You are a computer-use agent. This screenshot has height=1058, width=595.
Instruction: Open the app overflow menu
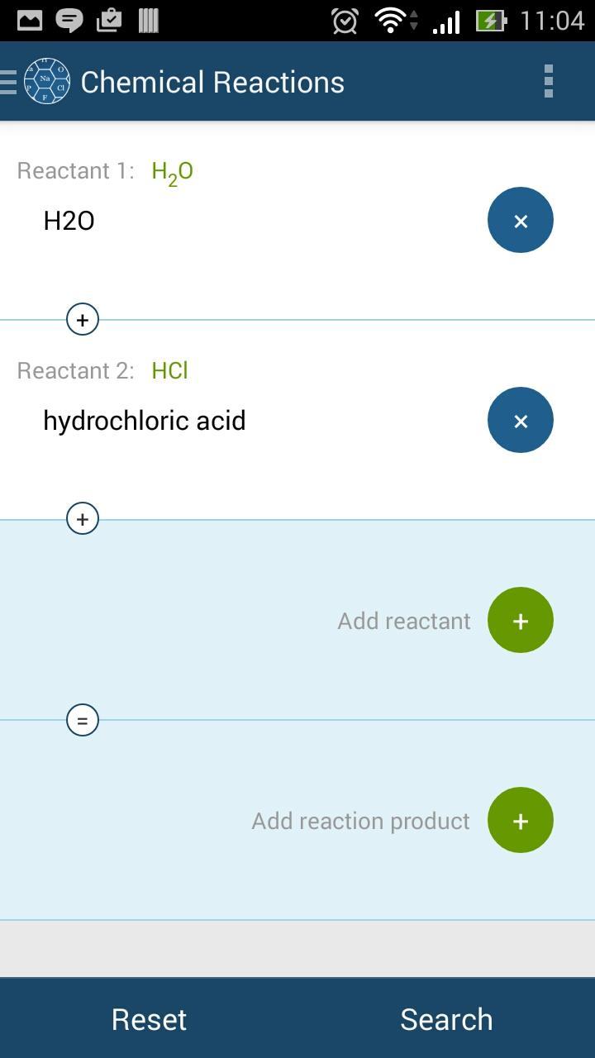pyautogui.click(x=548, y=80)
